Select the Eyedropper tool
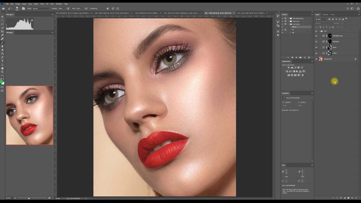361x203 pixels. click(x=2, y=35)
